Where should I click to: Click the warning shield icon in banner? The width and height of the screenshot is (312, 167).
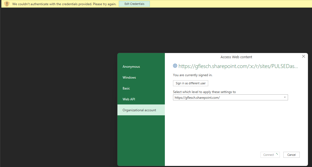(7, 4)
